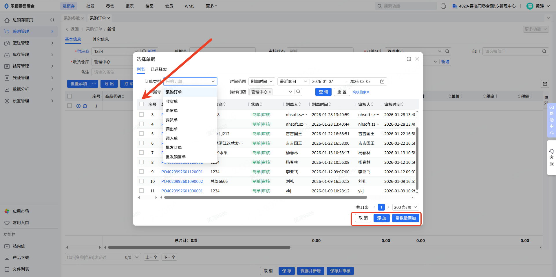Image resolution: width=556 pixels, height=277 pixels.
Task: Click 保存并审核 button
Action: 340,271
